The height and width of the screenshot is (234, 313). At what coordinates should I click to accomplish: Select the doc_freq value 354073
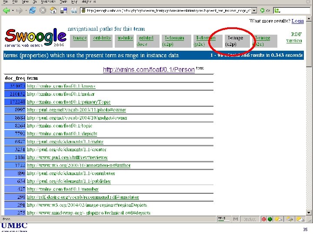click(x=15, y=86)
